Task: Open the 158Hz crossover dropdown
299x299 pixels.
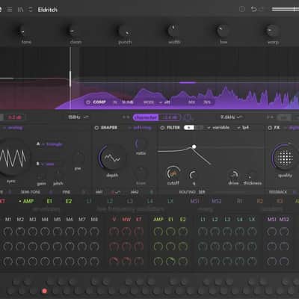Action: point(78,117)
